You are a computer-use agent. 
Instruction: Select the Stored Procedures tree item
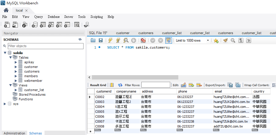32,95
